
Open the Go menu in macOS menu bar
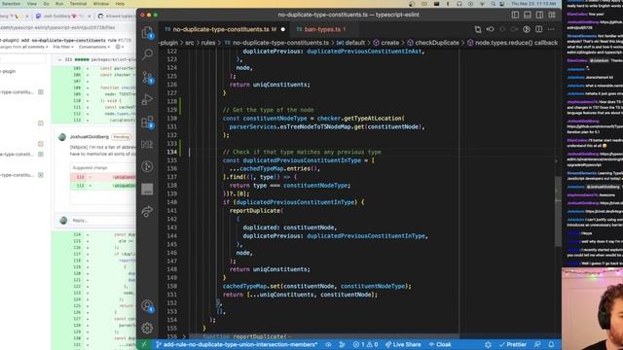[x=46, y=4]
